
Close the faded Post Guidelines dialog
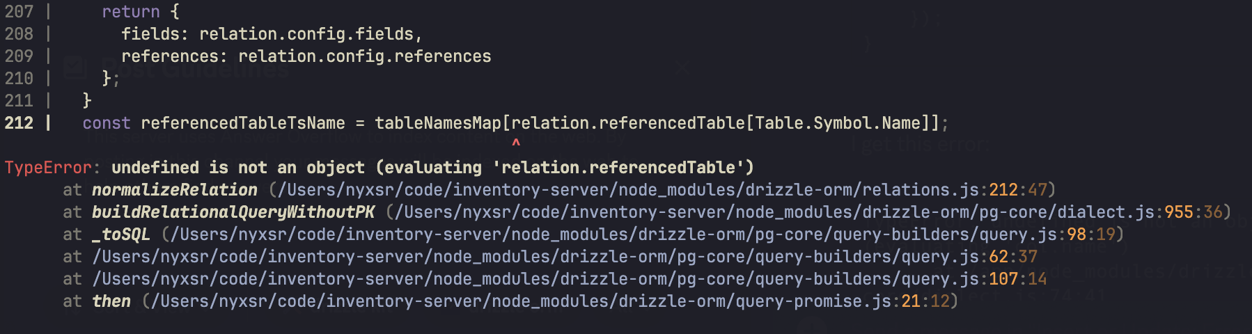pos(682,67)
